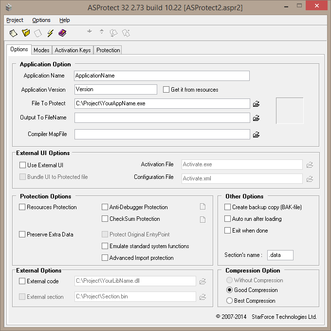Click the lightning bolt Protect icon
This screenshot has width=331, height=331.
coord(50,33)
